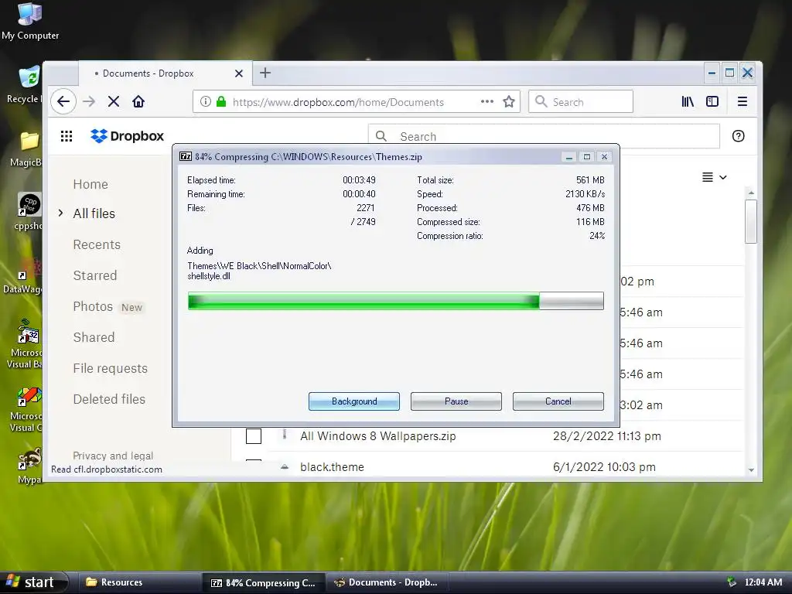Send 7-Zip compression to Background

pos(354,401)
